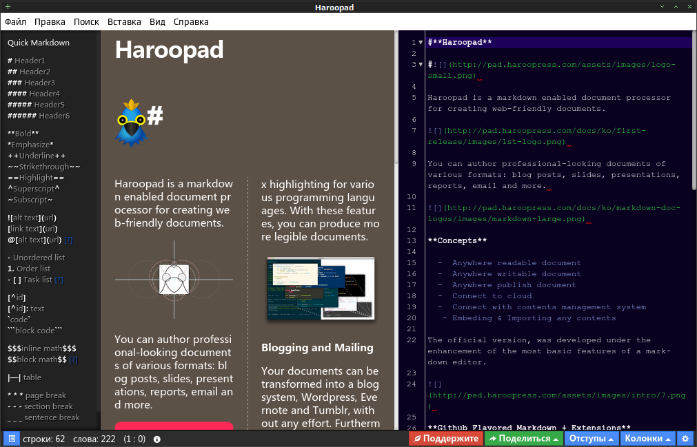Collapse the fold arrow on line 1

coord(421,42)
